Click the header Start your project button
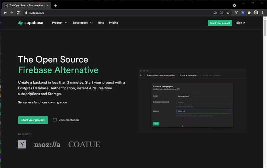Image resolution: width=267 pixels, height=168 pixels. [x=220, y=23]
